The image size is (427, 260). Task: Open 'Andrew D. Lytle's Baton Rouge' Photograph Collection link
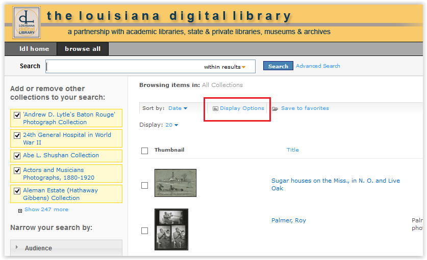click(x=69, y=118)
